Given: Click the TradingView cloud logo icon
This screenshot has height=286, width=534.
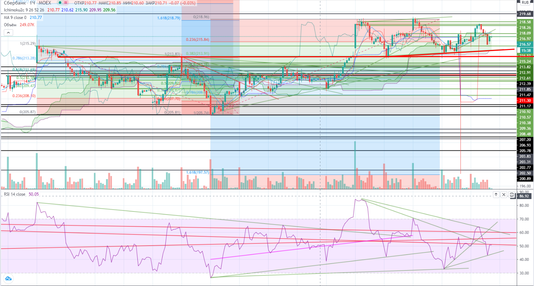Looking at the screenshot, I should (x=8, y=278).
